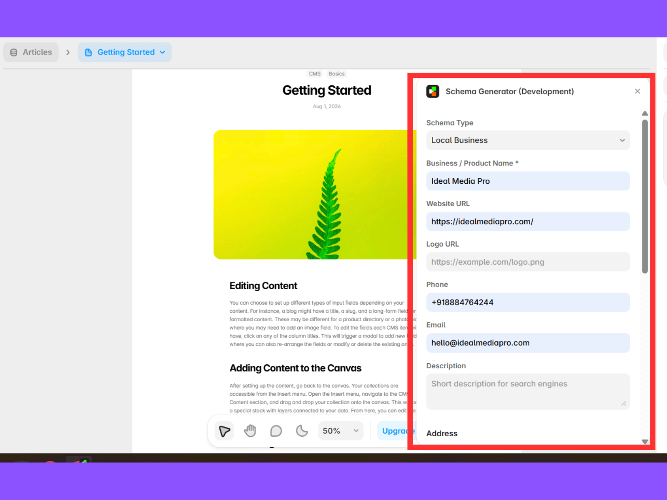Click the CMS tag above the title
The width and height of the screenshot is (667, 500).
[315, 74]
